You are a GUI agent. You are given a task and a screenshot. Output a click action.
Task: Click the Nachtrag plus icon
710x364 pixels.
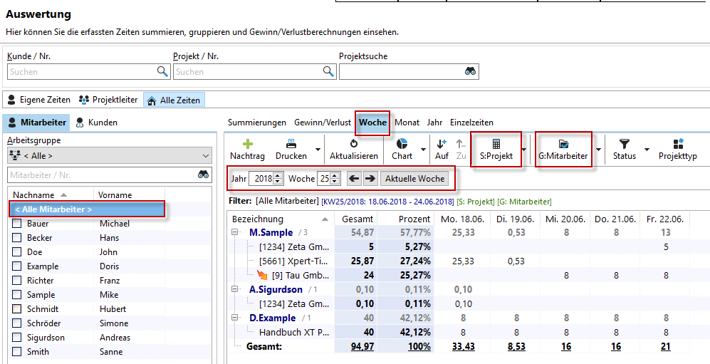(x=248, y=144)
